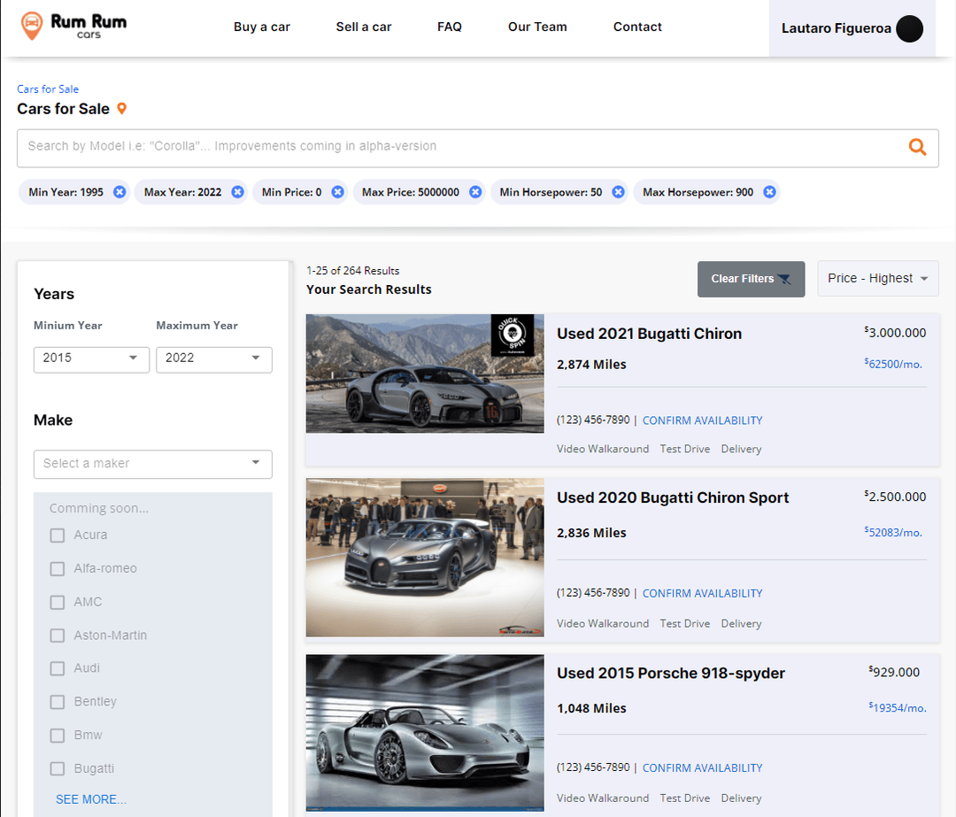This screenshot has height=817, width=956.
Task: Select the Acura checkbox
Action: tap(57, 535)
